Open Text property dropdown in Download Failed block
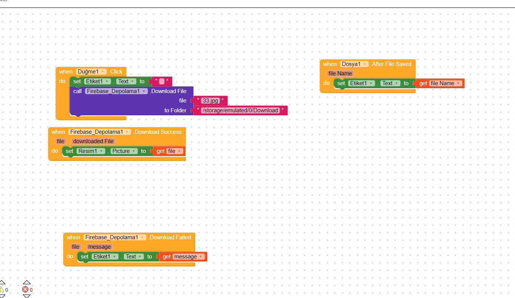The height and width of the screenshot is (298, 515). coord(134,257)
